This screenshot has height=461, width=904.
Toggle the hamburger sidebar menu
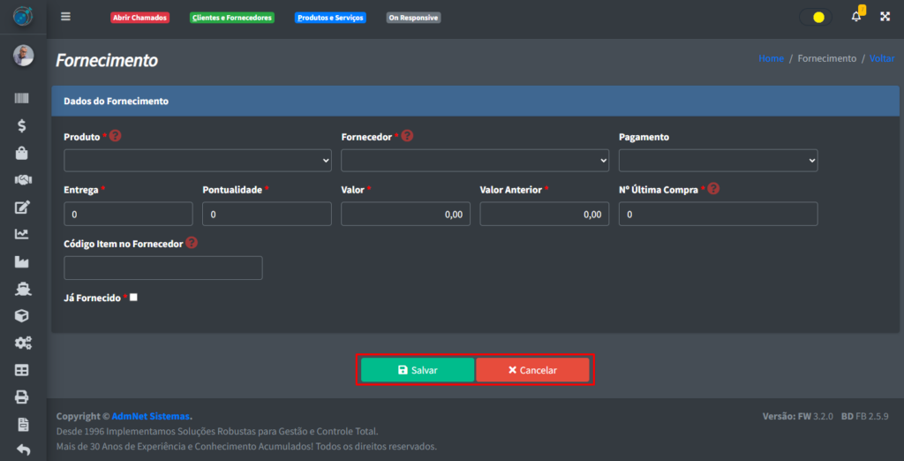point(65,17)
